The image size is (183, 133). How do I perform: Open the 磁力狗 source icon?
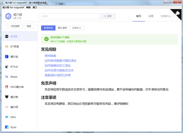(x=6, y=97)
